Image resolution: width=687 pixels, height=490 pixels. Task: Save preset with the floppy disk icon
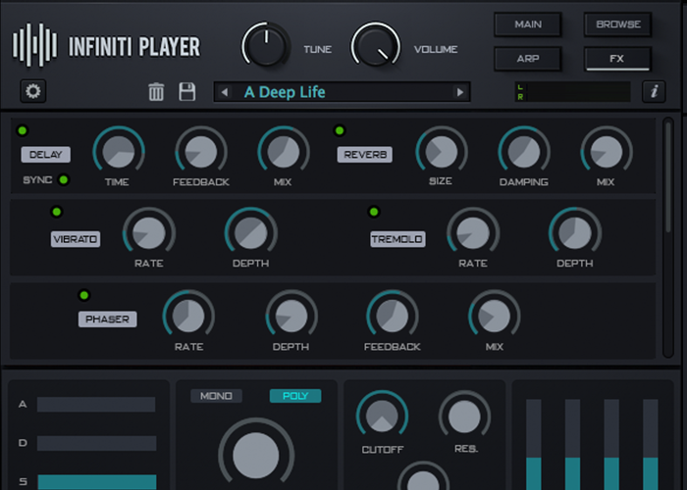click(187, 92)
